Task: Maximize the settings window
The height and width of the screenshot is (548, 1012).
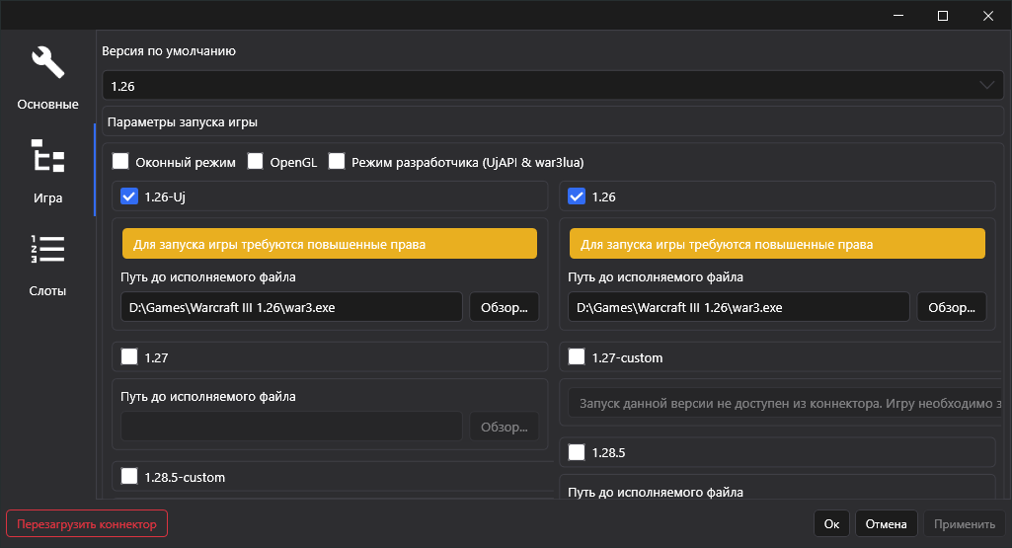Action: [x=943, y=16]
